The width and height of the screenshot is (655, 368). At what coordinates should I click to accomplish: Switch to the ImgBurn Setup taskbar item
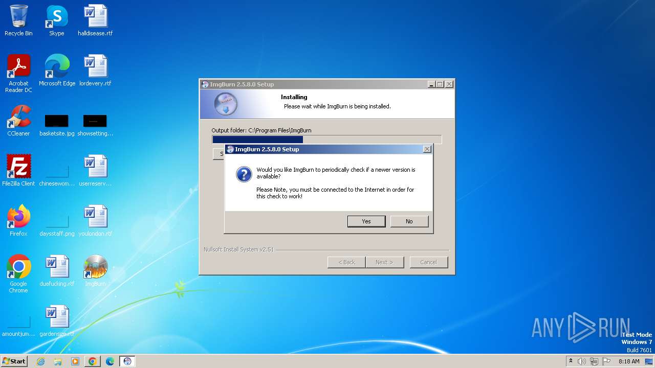pos(127,361)
